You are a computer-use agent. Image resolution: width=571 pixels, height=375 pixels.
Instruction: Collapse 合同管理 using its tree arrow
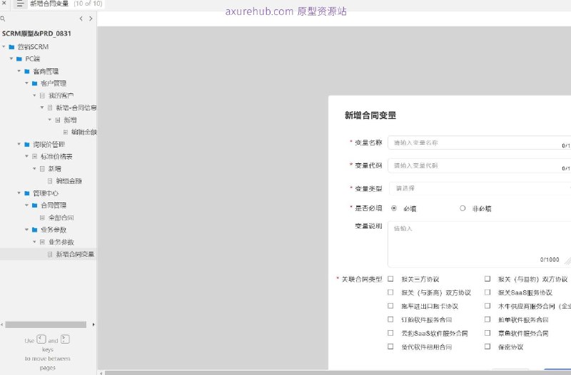tap(26, 205)
